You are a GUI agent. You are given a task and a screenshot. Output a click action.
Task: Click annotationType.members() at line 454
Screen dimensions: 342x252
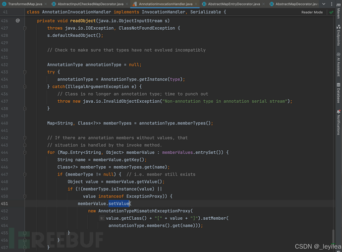(139, 226)
